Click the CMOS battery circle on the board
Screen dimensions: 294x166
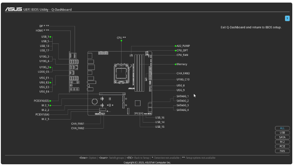[x=95, y=101]
